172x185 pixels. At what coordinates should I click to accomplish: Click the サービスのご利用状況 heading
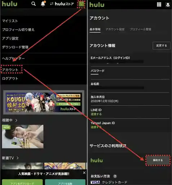click(108, 146)
